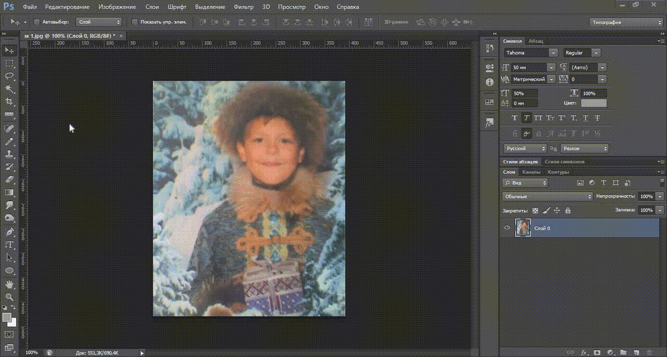Hide Слой 0 using the eye icon
Image resolution: width=667 pixels, height=357 pixels.
point(507,228)
